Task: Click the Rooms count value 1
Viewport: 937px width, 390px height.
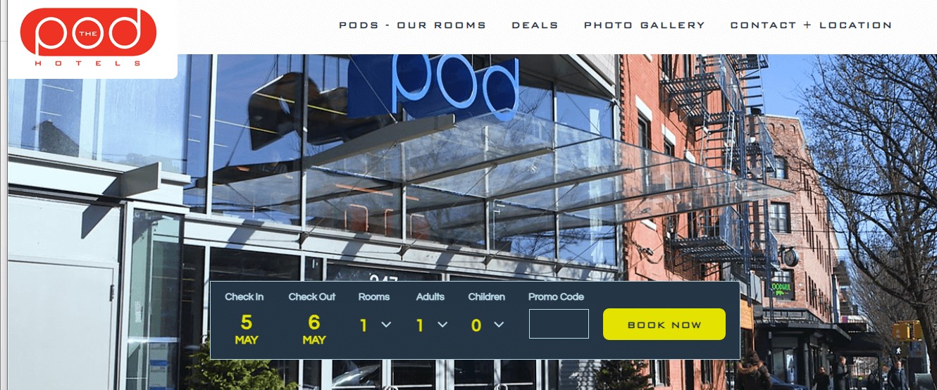Action: [364, 325]
